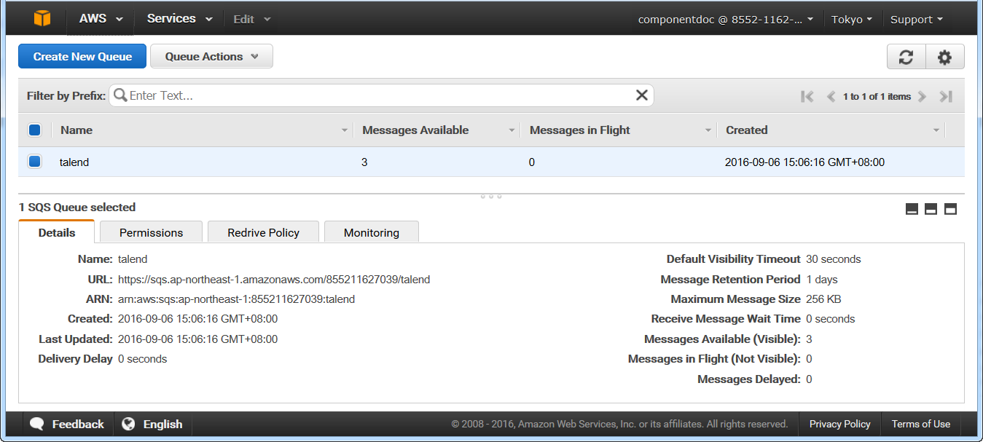
Task: Deselect the talend queue checkbox
Action: coord(34,162)
